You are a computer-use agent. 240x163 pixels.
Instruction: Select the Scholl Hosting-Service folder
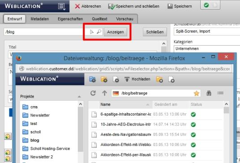(x=46, y=149)
